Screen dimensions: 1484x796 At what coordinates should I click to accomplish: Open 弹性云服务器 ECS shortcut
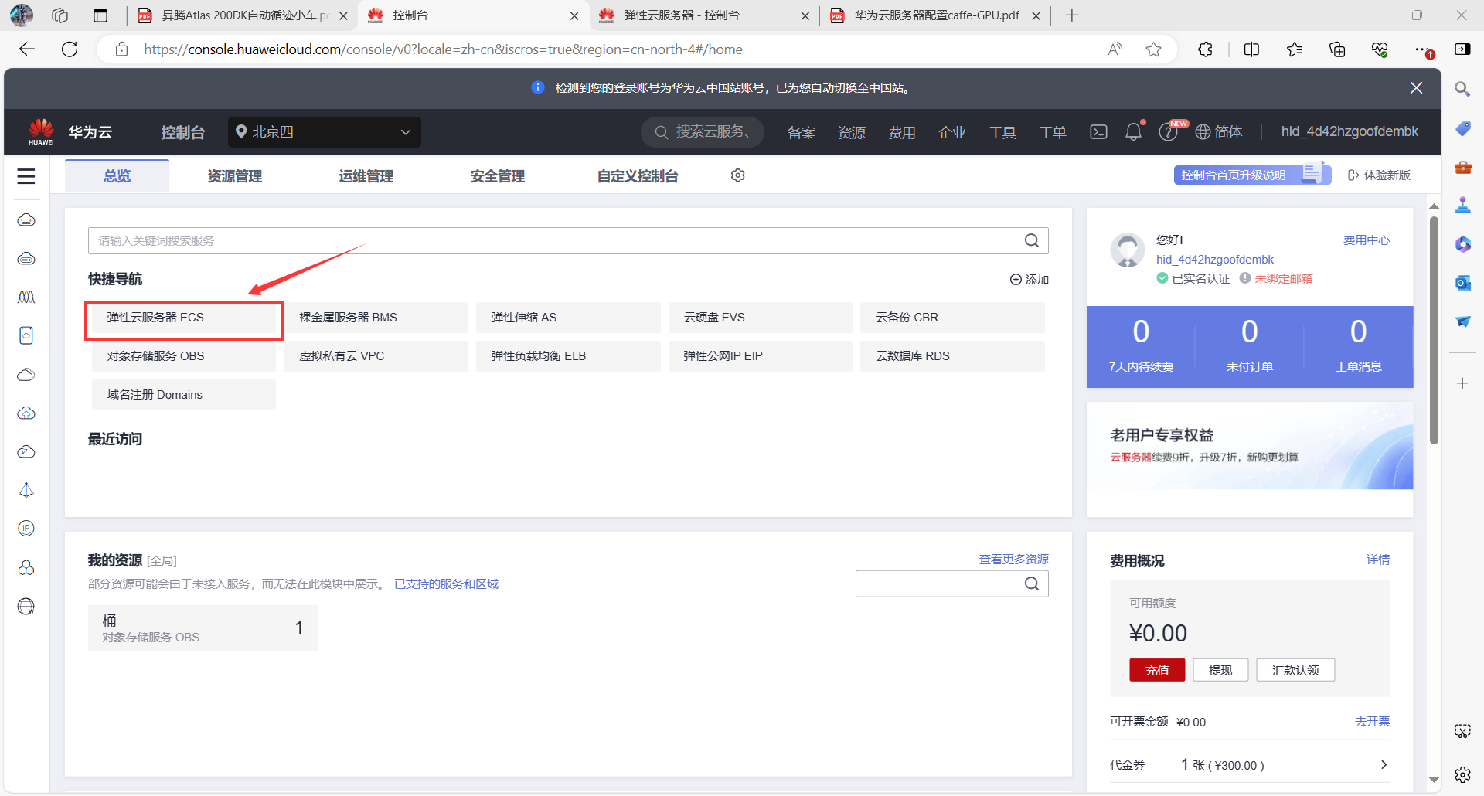pyautogui.click(x=184, y=318)
